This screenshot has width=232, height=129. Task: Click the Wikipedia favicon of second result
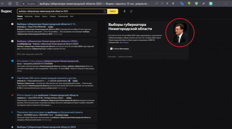click(12, 41)
